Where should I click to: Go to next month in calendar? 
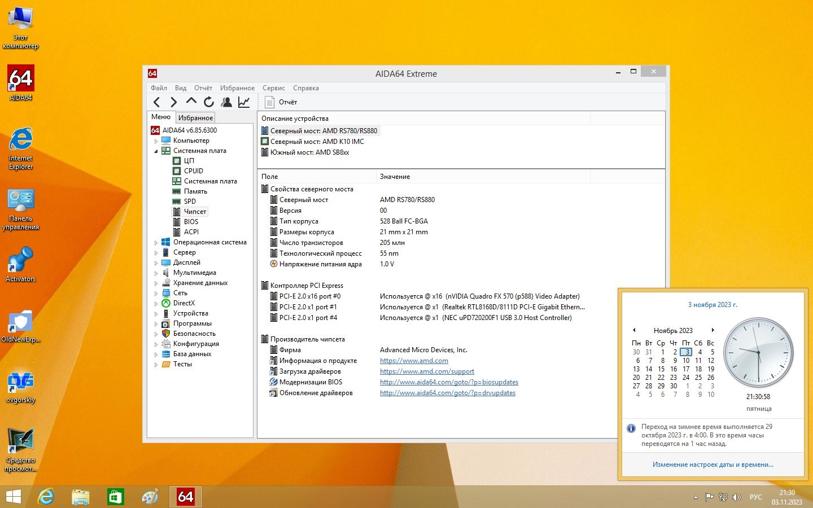tap(713, 330)
